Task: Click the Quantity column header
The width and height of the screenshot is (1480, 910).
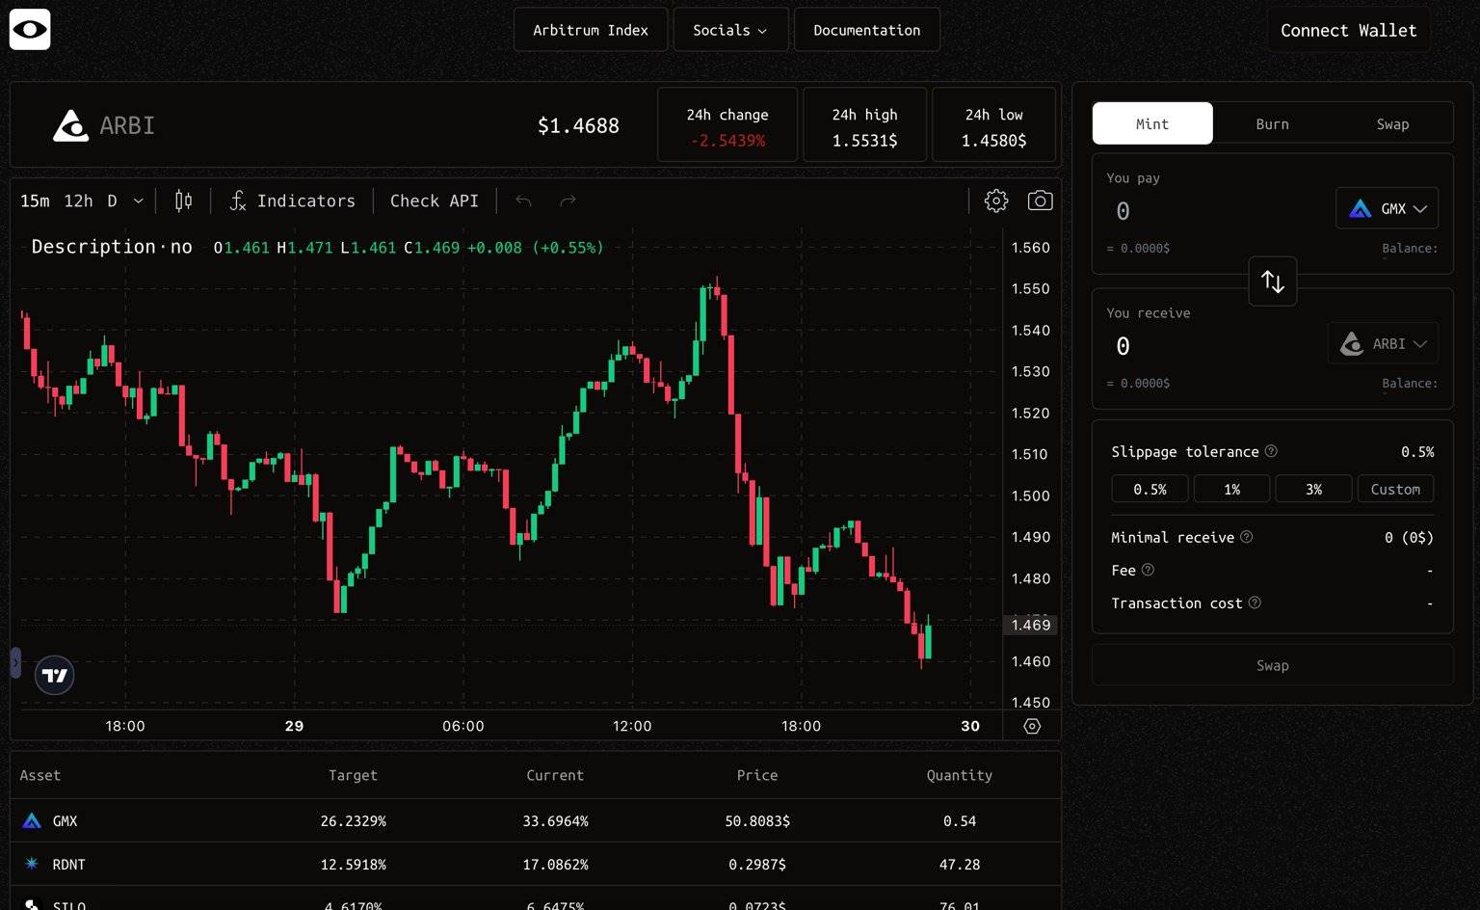Action: tap(960, 775)
